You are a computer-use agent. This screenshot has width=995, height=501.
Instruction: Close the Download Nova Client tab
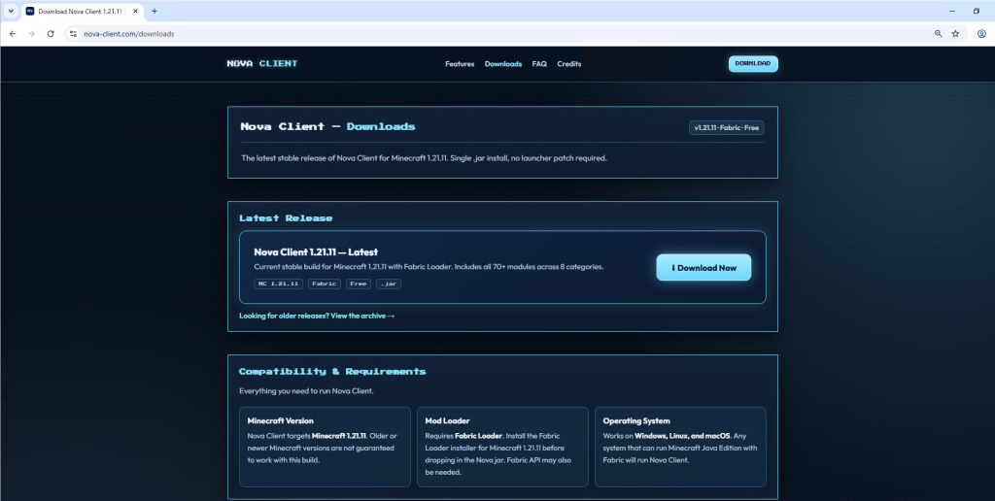coord(135,12)
